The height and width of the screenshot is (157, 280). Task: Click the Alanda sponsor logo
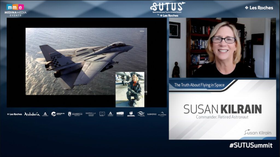[x=162, y=114]
